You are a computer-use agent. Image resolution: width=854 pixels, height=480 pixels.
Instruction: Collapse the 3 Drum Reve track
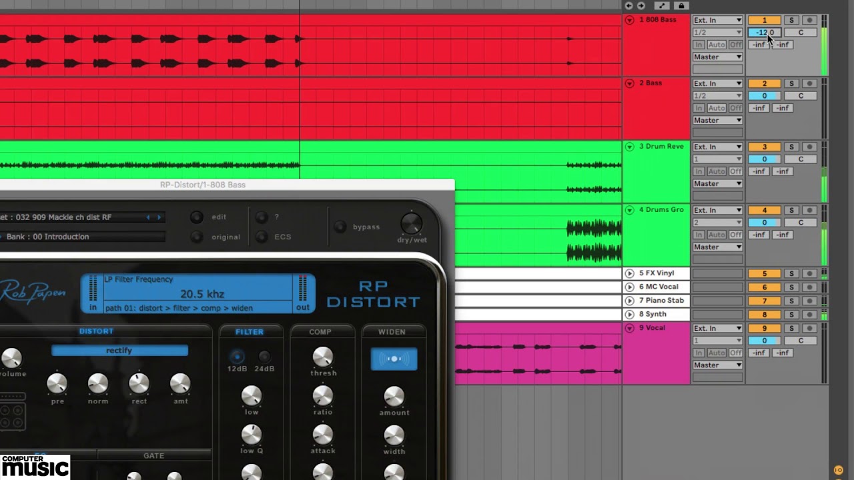point(629,147)
